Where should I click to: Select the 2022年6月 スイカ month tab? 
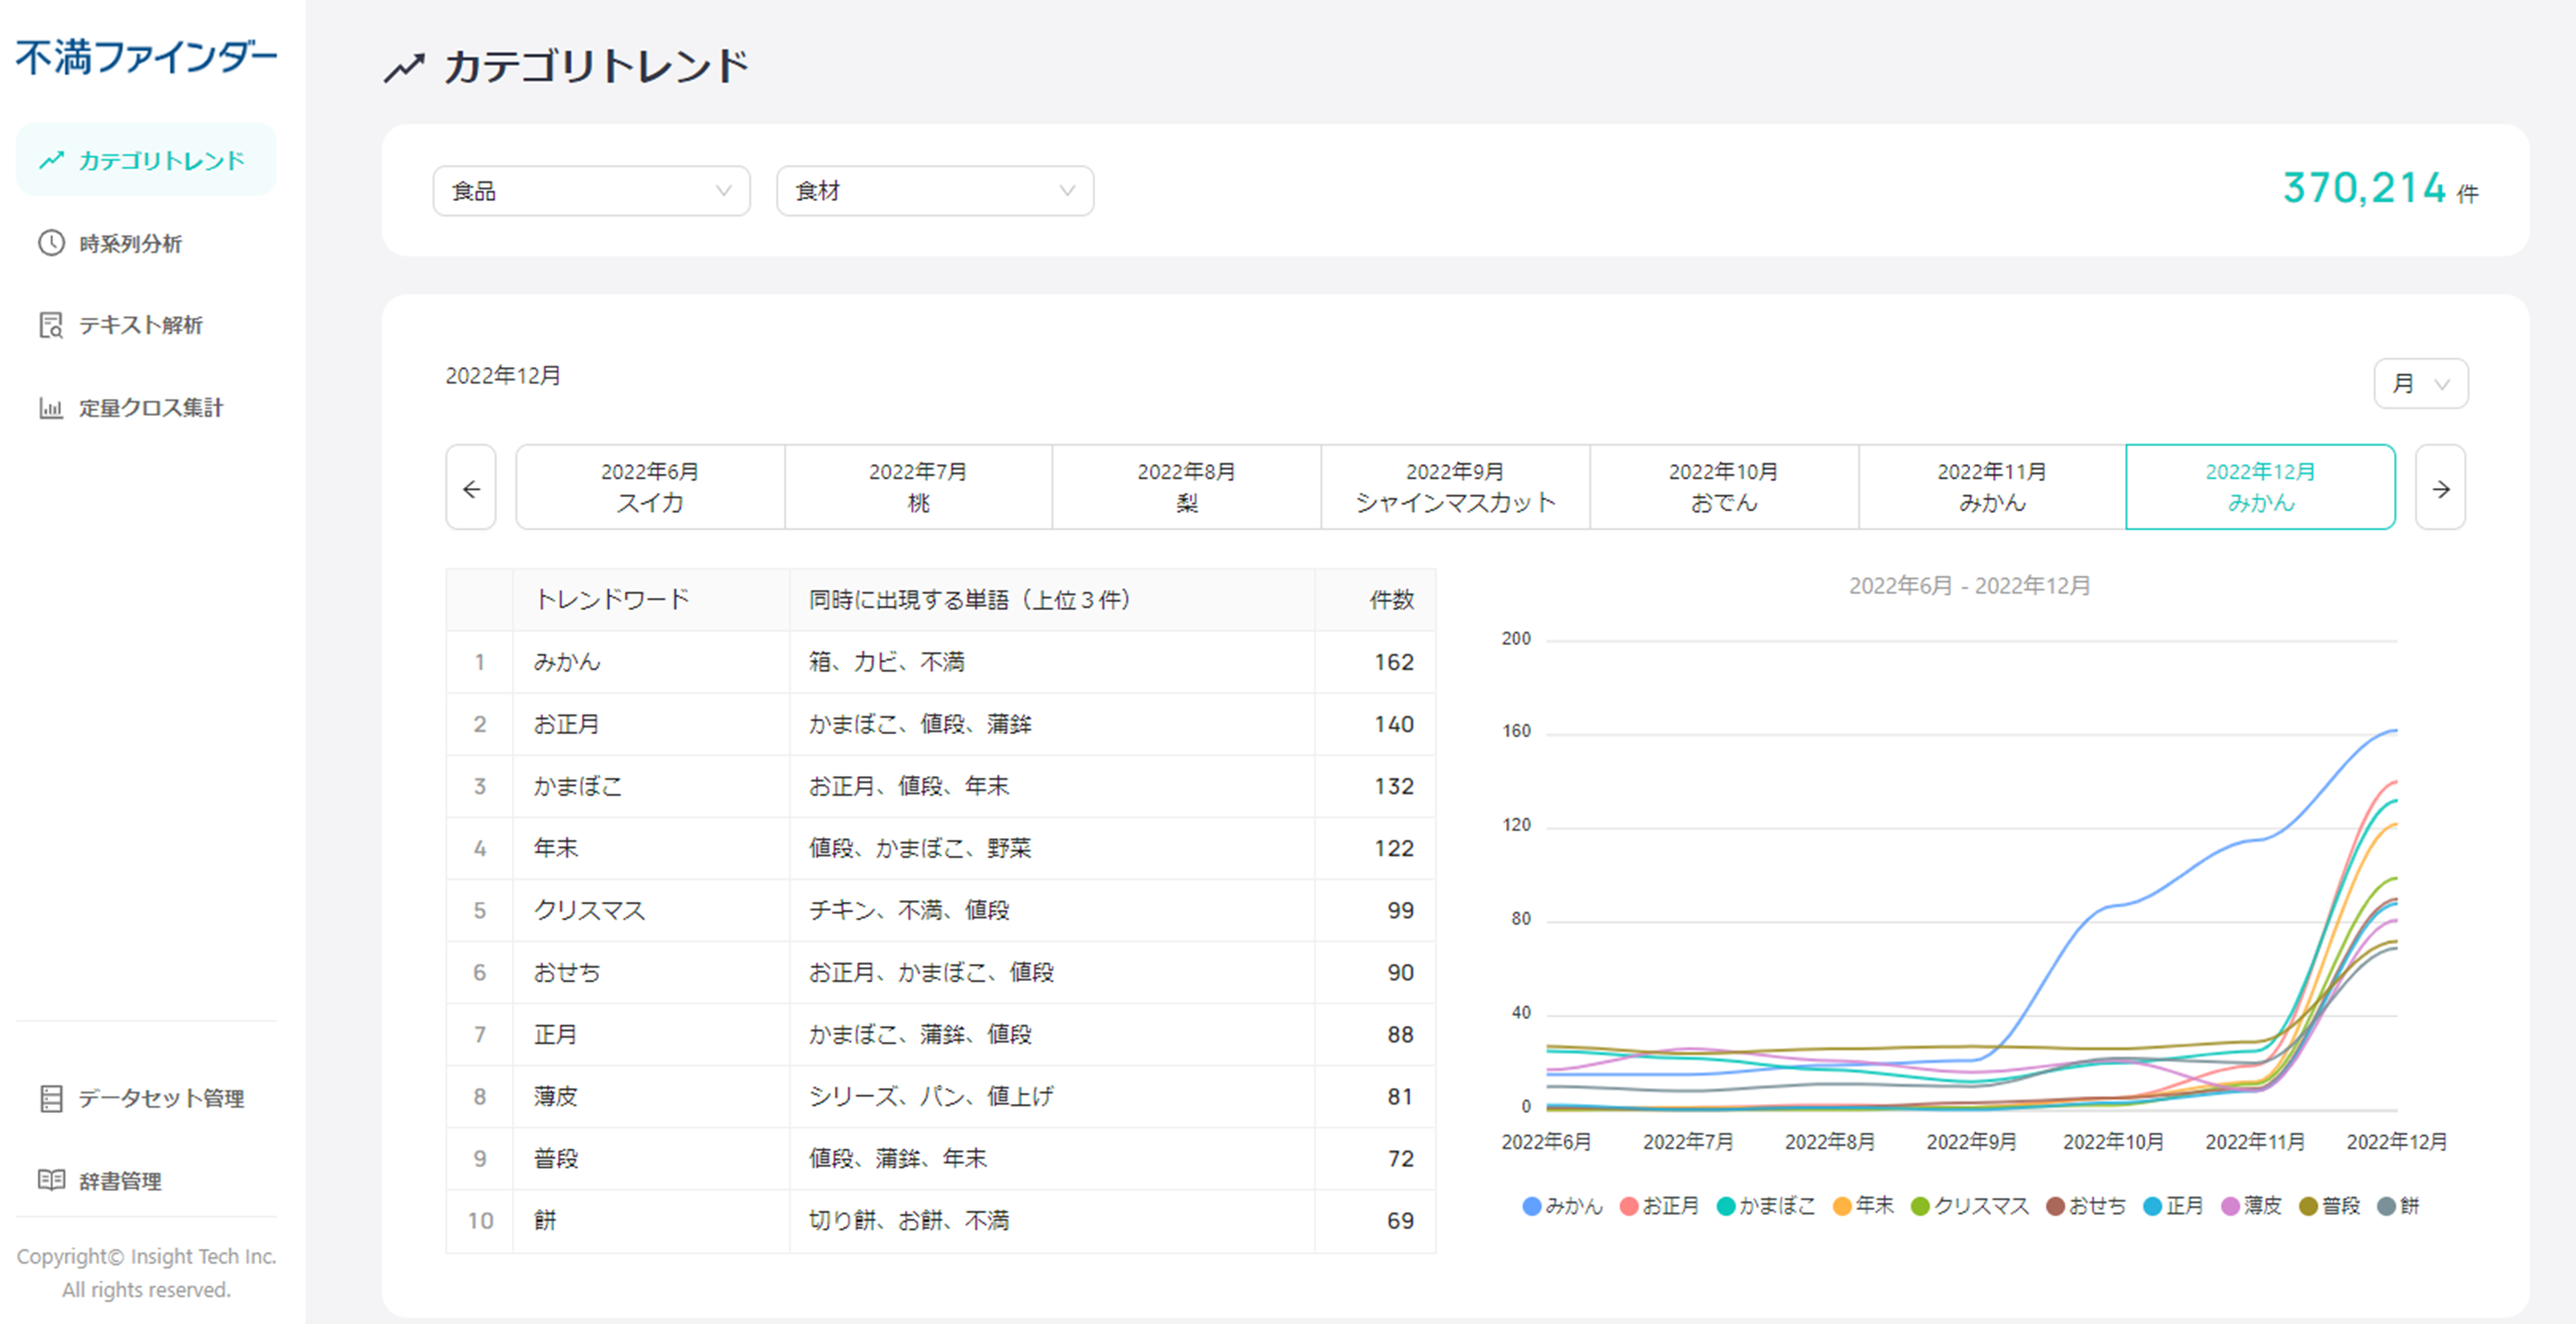click(x=650, y=488)
